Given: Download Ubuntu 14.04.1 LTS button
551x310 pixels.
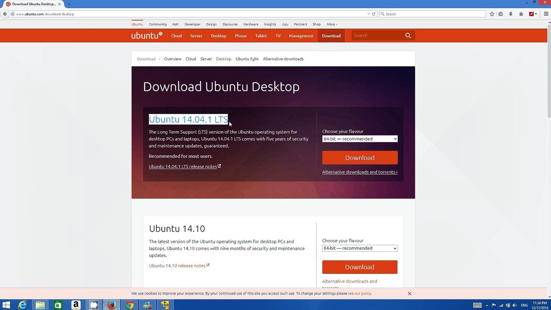Looking at the screenshot, I should pos(360,158).
